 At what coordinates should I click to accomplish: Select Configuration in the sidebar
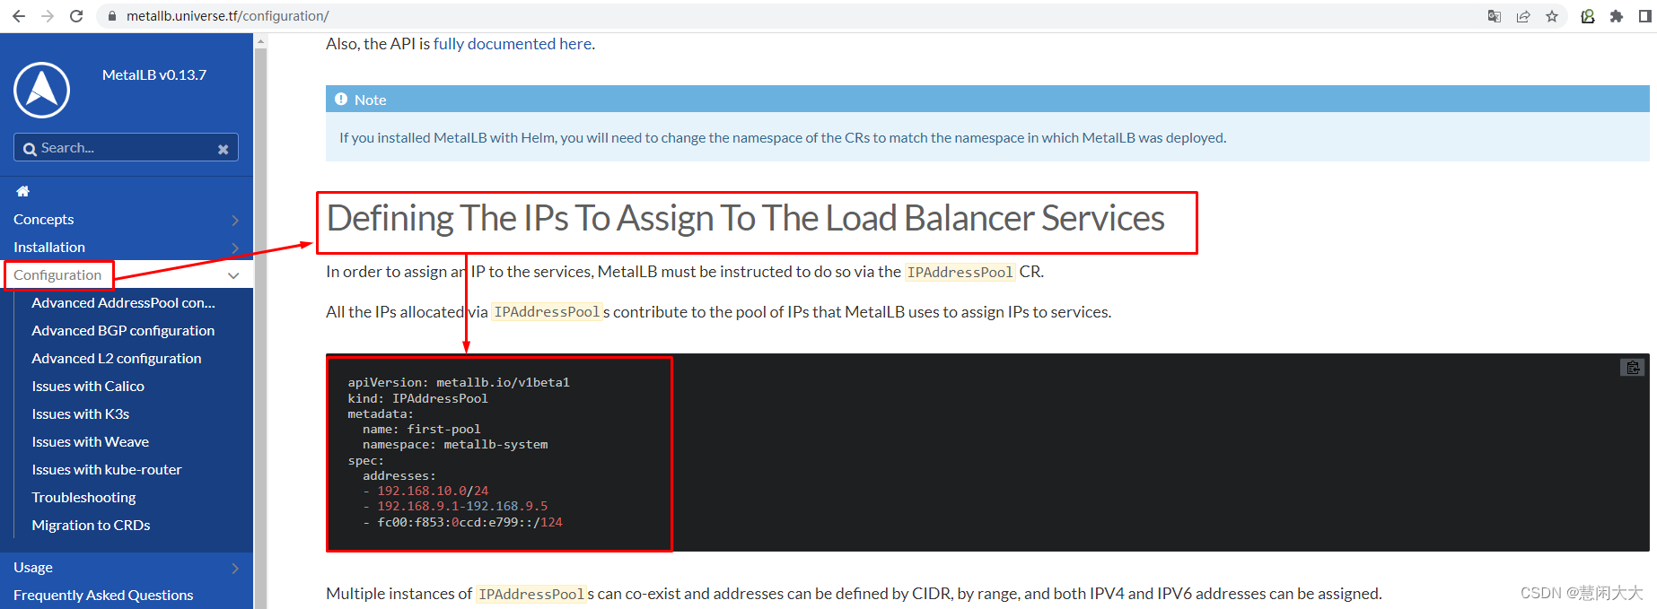click(x=57, y=275)
